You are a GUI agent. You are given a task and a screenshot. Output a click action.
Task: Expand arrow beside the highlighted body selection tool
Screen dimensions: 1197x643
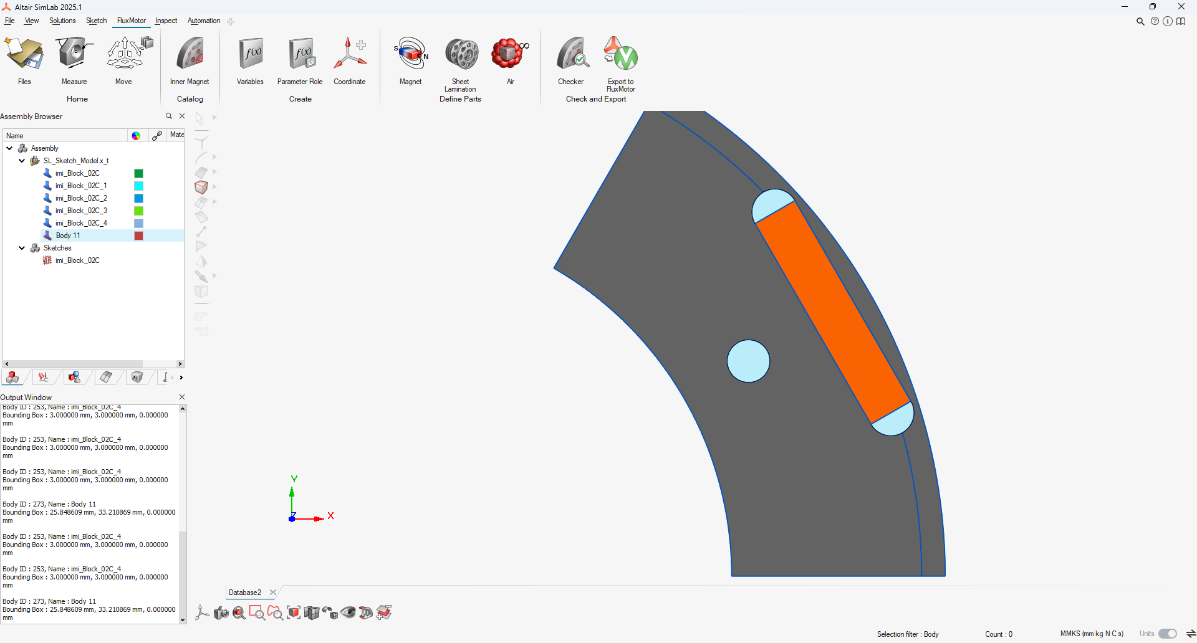(x=214, y=187)
